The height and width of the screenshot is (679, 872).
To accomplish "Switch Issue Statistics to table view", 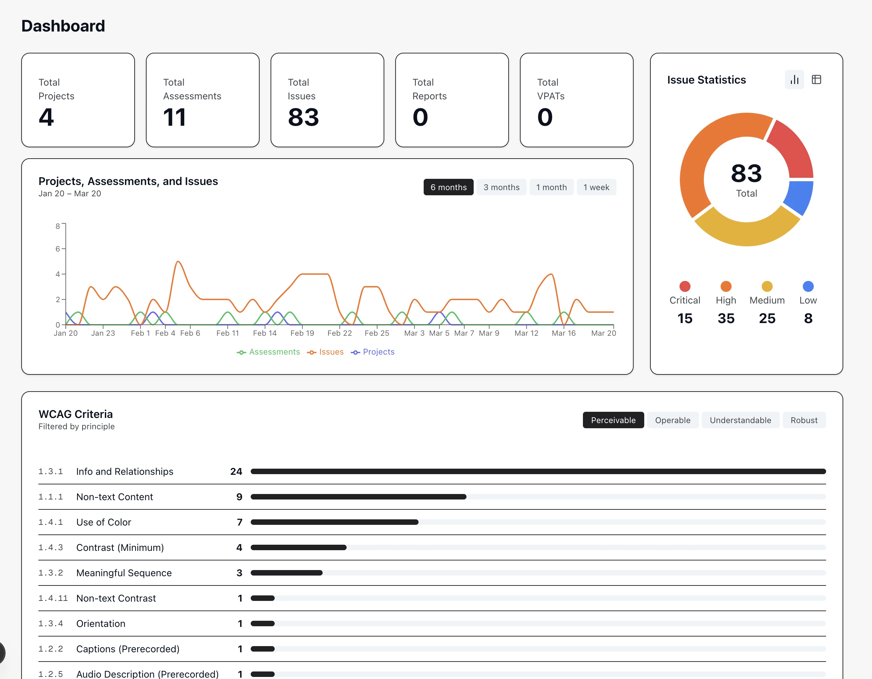I will tap(816, 79).
